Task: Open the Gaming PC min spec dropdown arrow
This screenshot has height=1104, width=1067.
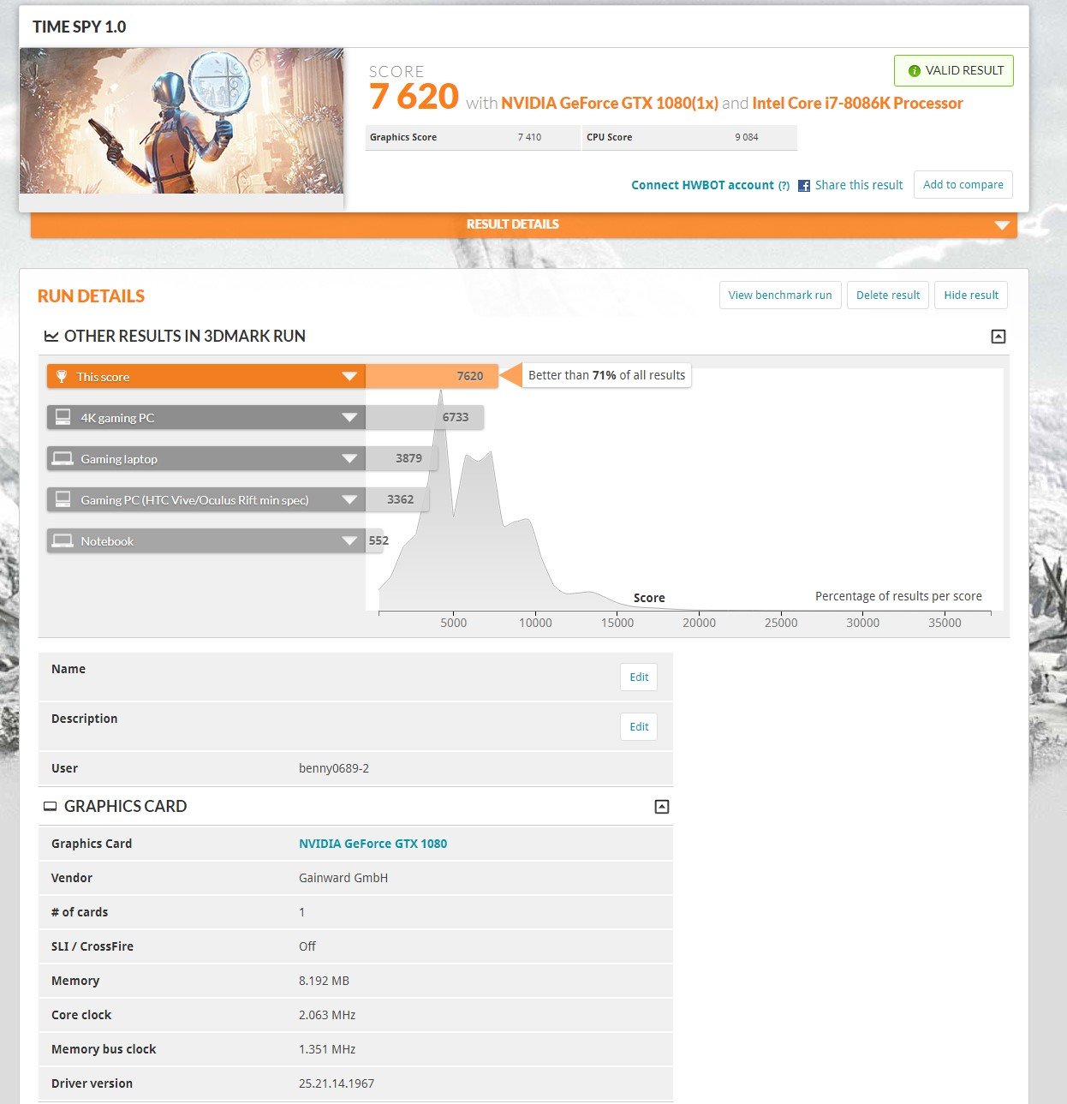Action: pos(349,500)
